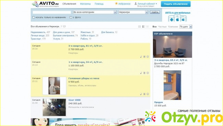Open the Apple mobile app icon
Image resolution: width=223 pixels, height=126 pixels.
click(177, 20)
